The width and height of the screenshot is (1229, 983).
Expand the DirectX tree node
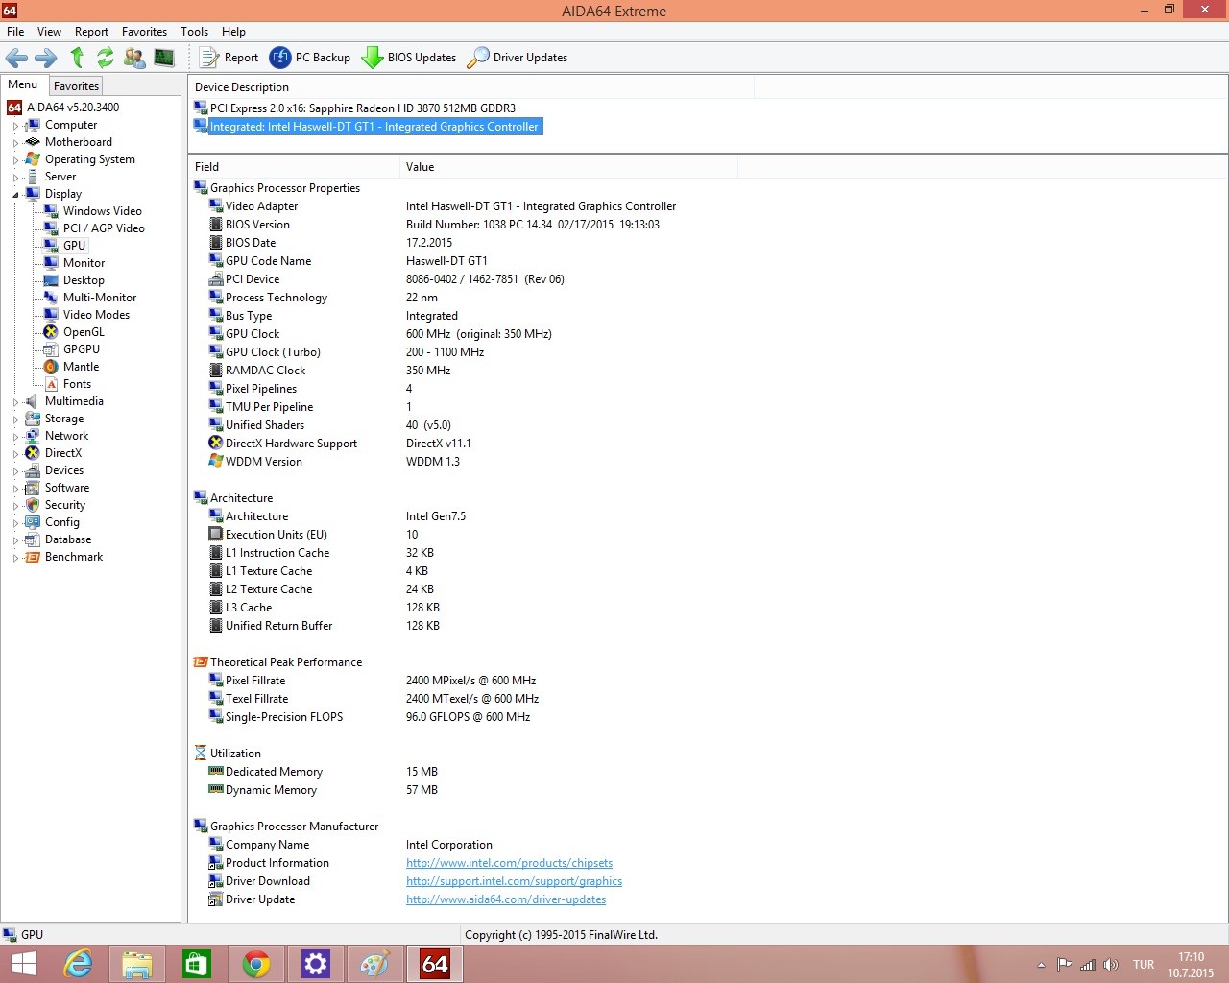click(15, 454)
